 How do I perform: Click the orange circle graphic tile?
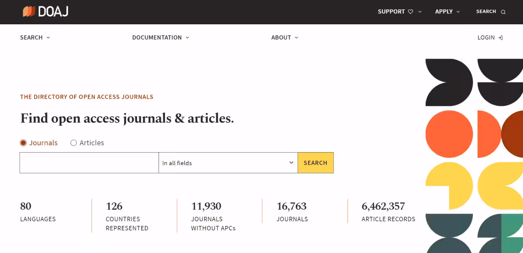449,134
